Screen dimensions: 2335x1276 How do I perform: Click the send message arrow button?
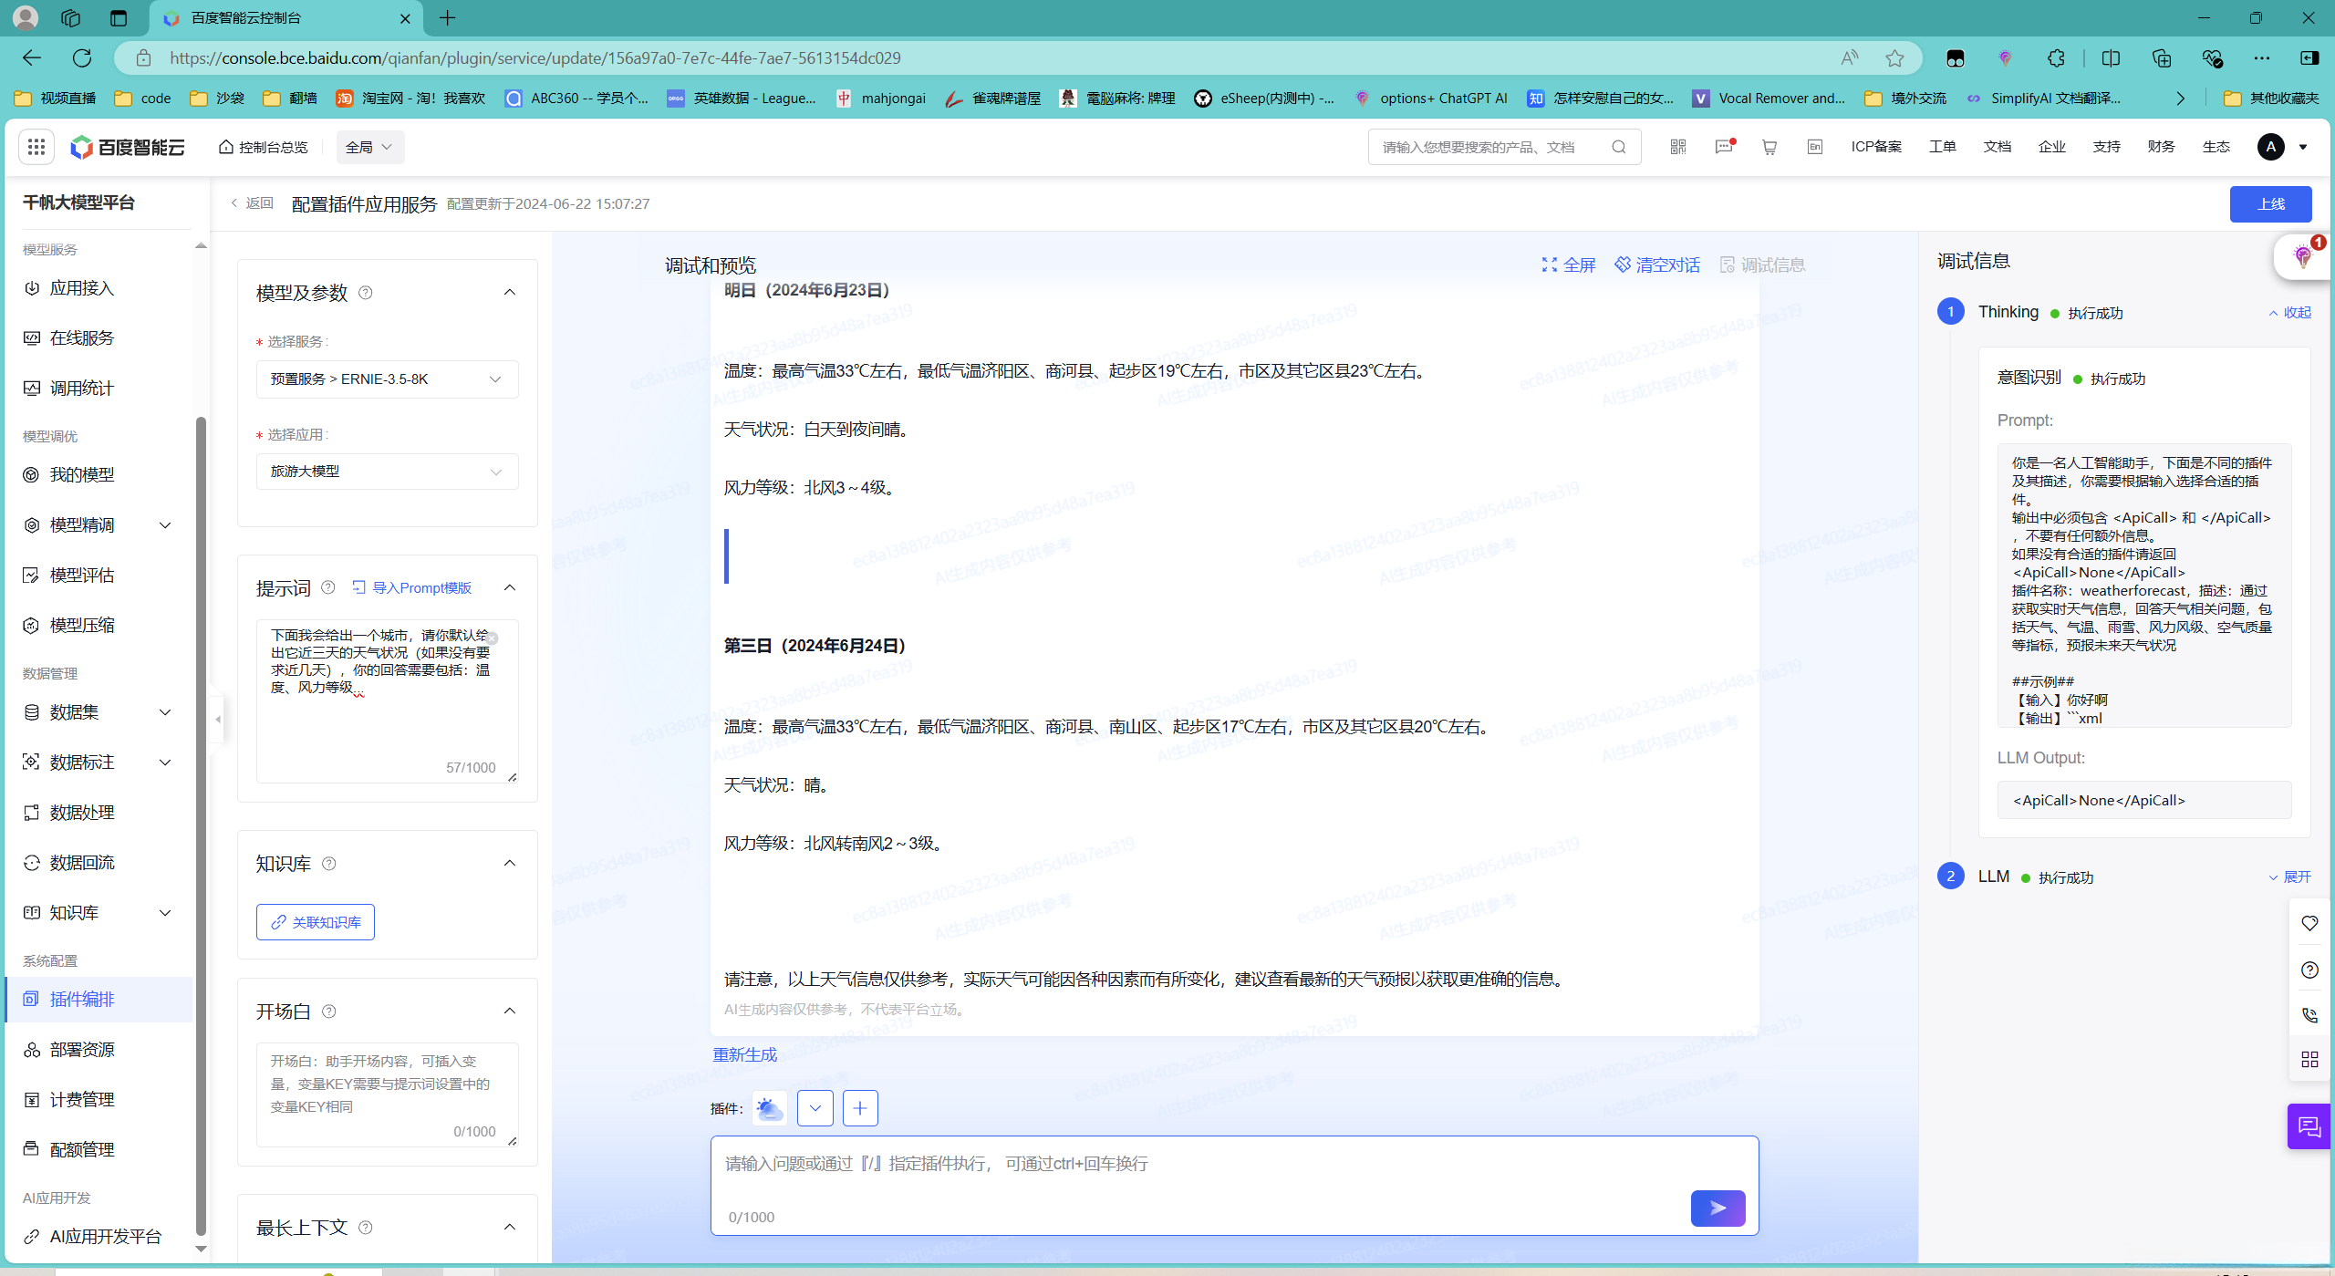tap(1717, 1208)
